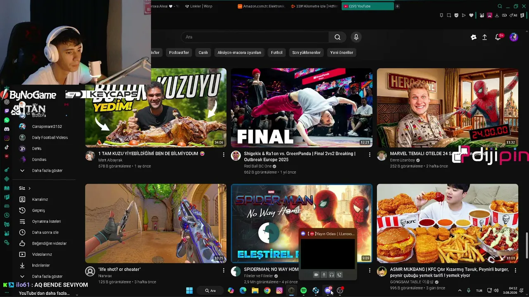
Task: Open Instagram app from the taskbar
Action: (x=279, y=290)
